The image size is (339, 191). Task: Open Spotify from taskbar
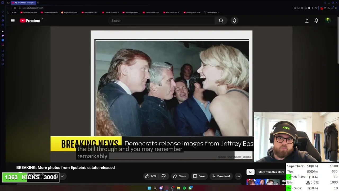(184, 188)
